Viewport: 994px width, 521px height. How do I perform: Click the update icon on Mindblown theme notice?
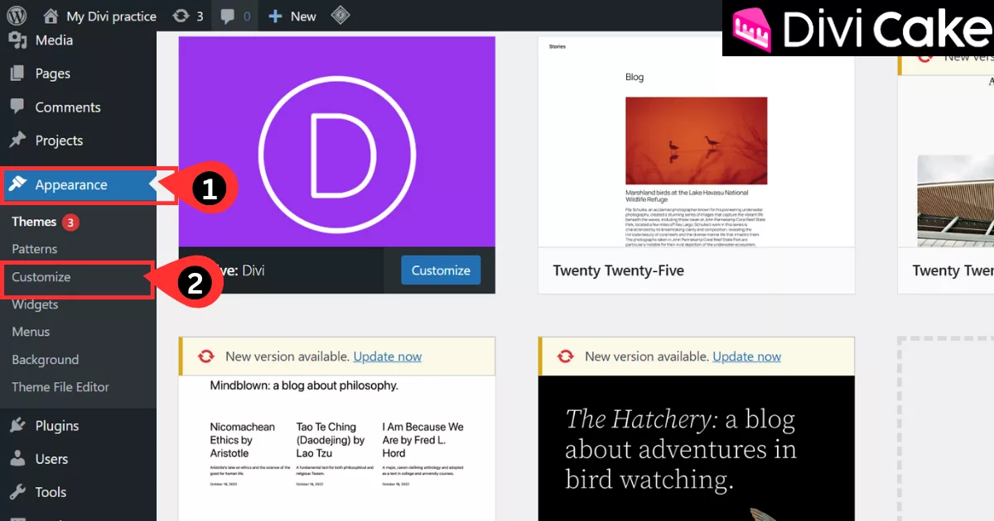click(x=206, y=356)
